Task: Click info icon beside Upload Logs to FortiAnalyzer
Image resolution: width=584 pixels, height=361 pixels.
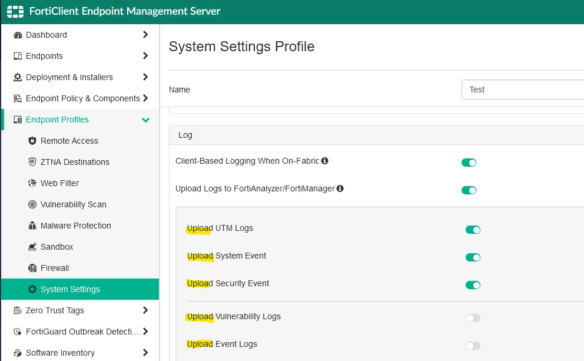Action: (x=340, y=188)
